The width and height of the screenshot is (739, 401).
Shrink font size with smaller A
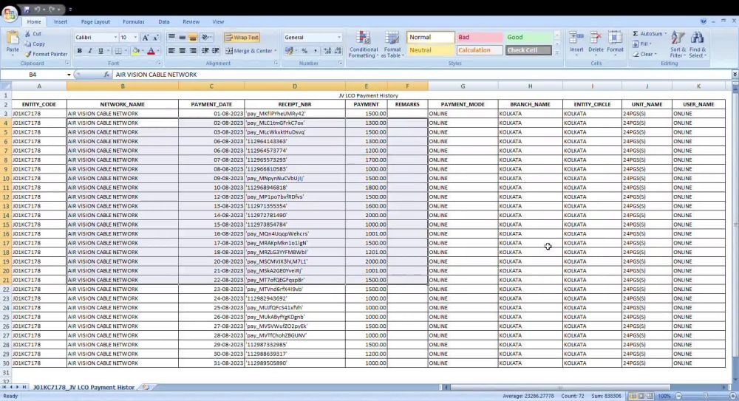[x=155, y=37]
